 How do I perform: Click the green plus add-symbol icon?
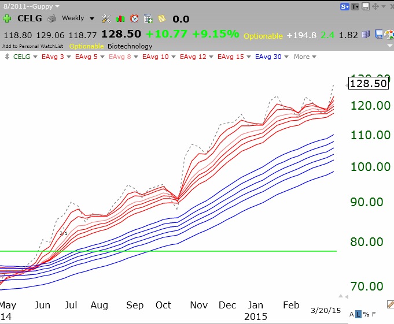[x=7, y=18]
